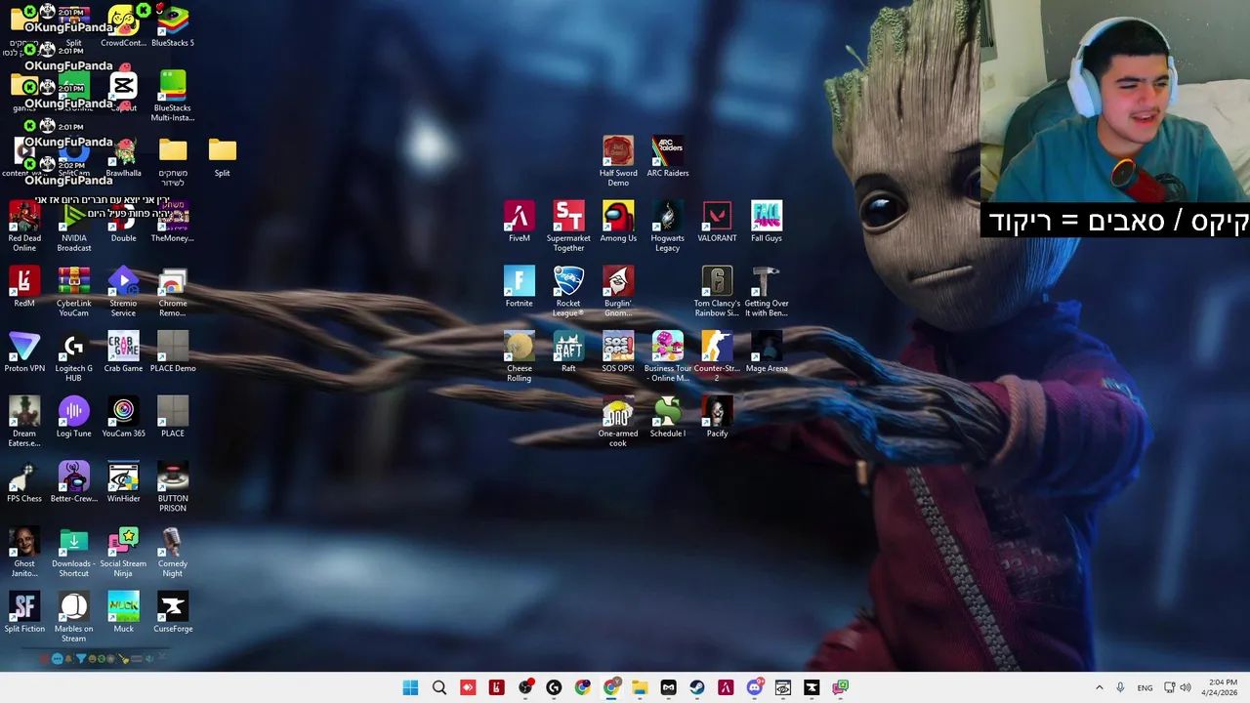
Task: Click the tray microphone icon
Action: 1120,687
